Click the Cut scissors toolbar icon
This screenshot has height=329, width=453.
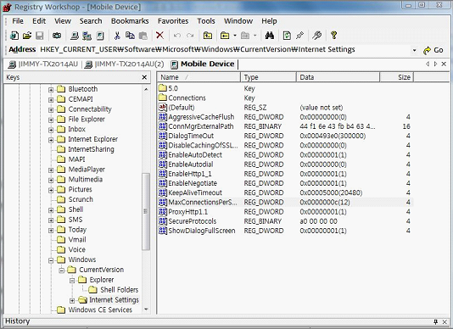pos(117,36)
